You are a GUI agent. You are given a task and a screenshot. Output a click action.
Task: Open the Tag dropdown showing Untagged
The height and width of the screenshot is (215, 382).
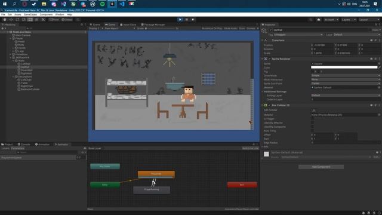tap(298, 35)
